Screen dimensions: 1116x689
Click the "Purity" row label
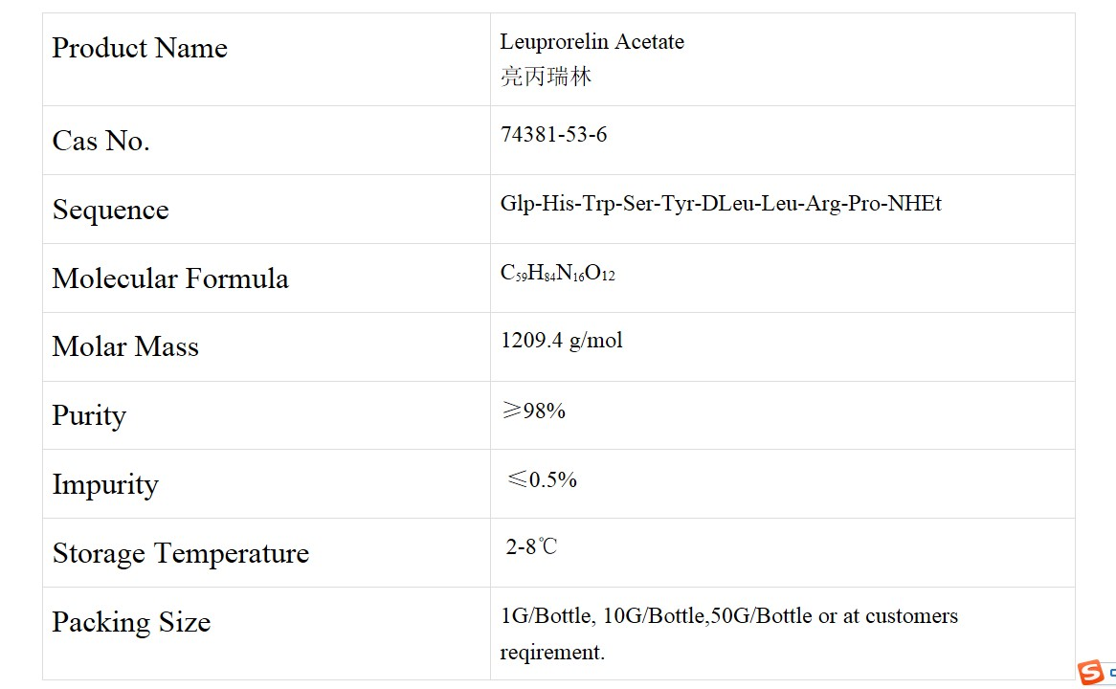[x=89, y=415]
